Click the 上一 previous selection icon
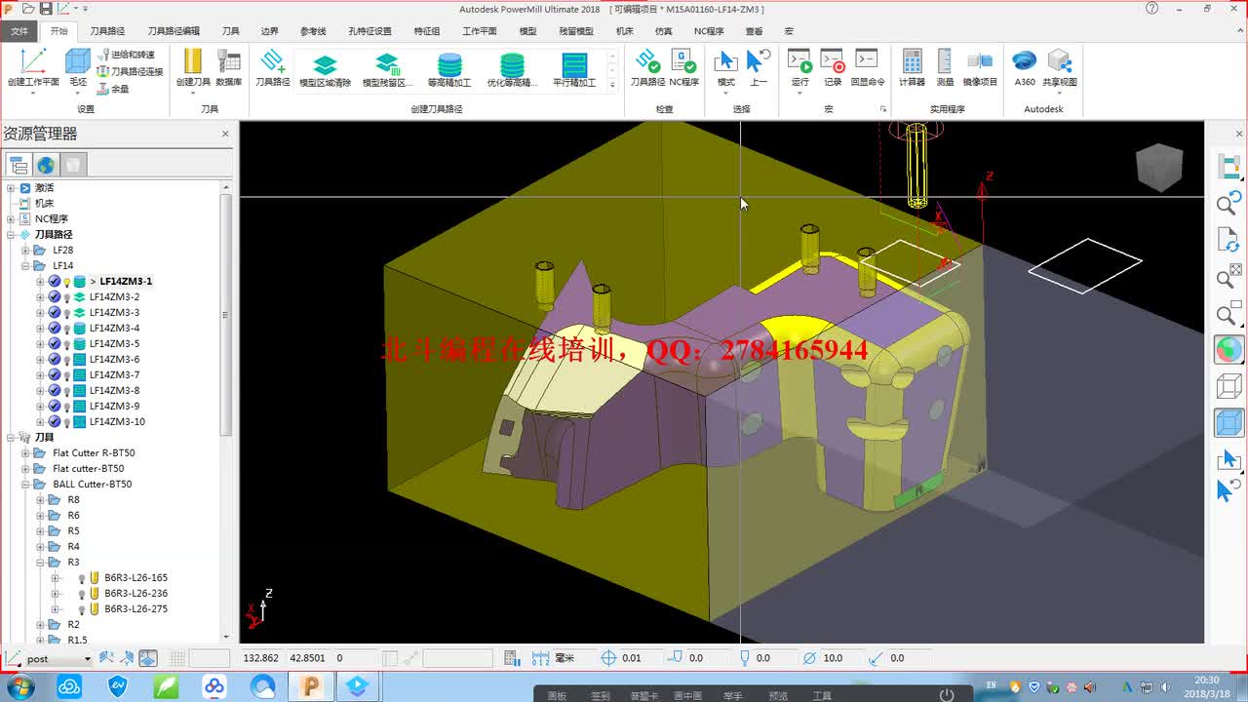Screen dimensions: 1248x702 pos(759,62)
